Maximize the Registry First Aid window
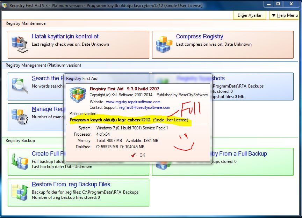 tap(278, 4)
